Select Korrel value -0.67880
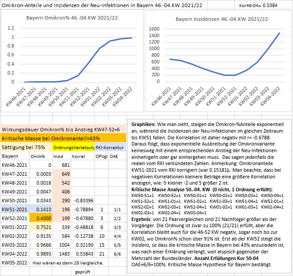293x276 pixels. pos(83,218)
